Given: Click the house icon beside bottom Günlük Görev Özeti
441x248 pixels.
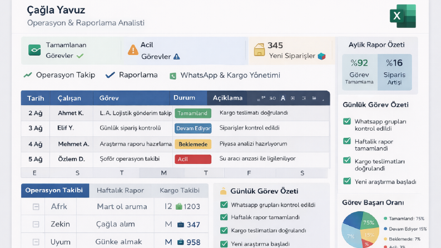Looking at the screenshot, I should point(224,191).
